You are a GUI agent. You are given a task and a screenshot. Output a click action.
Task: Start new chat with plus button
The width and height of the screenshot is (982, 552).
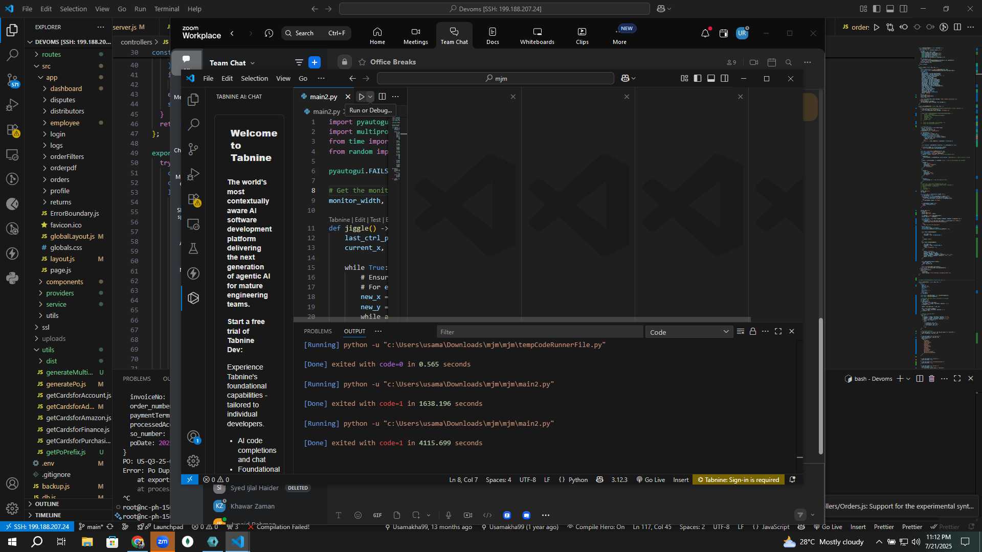tap(315, 62)
